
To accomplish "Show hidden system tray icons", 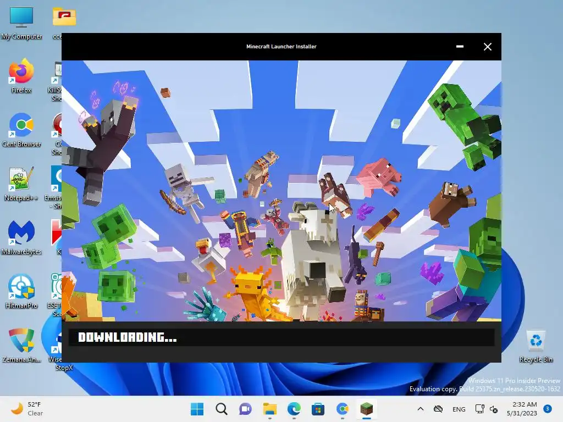I will [421, 409].
